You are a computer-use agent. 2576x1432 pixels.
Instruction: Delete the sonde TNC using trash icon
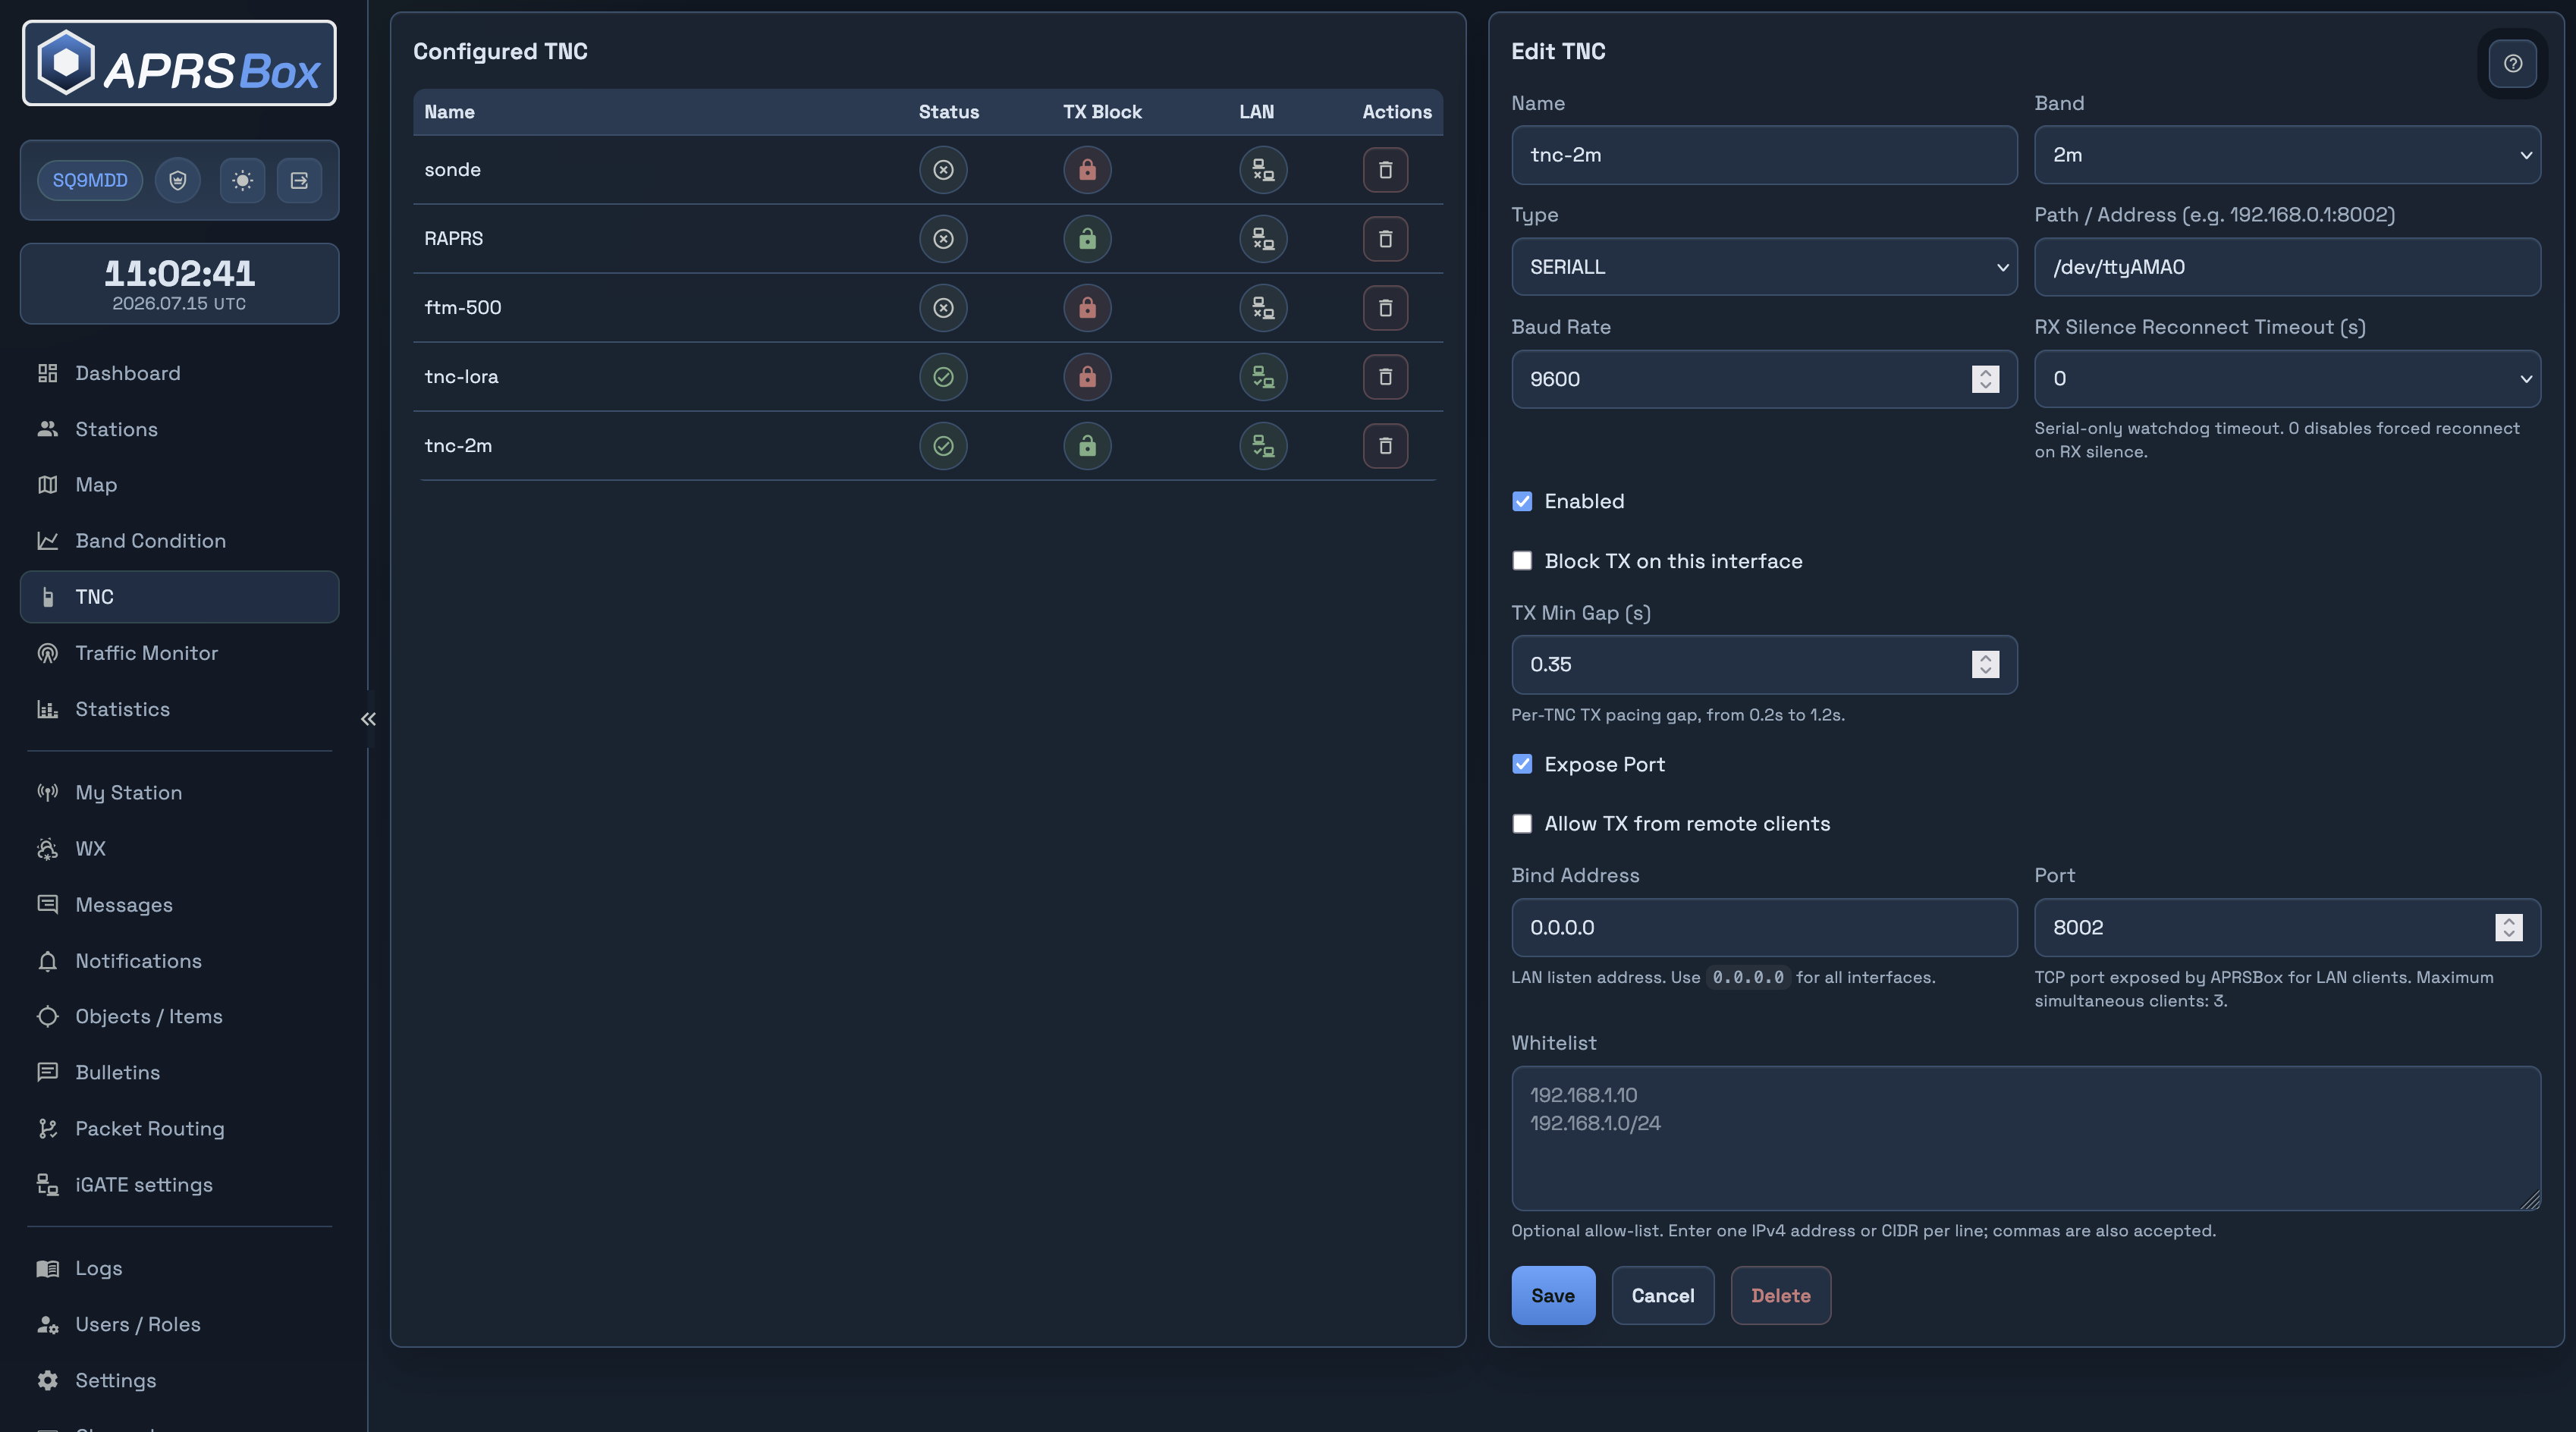[x=1385, y=170]
